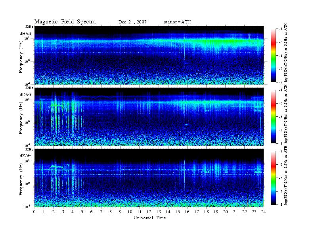Click the hour 10 tick label
The image size is (314, 243).
pos(130,212)
